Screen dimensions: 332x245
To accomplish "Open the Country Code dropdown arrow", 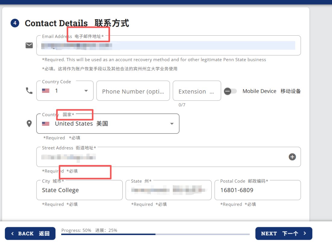I will (86, 91).
